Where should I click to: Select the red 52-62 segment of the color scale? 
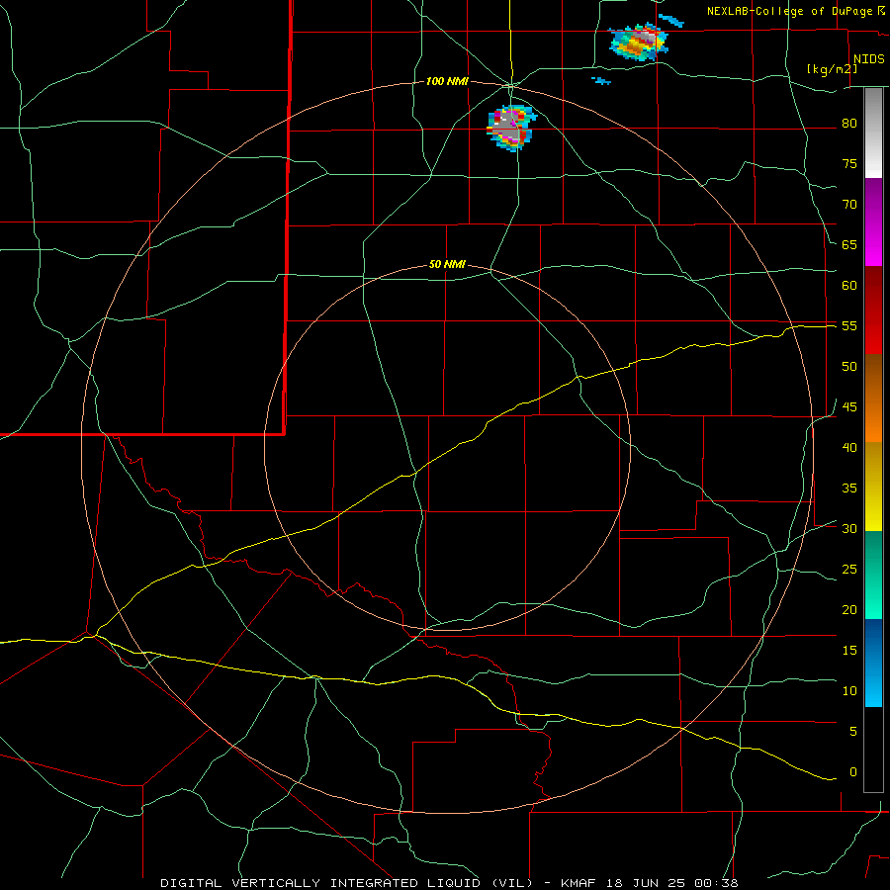click(873, 310)
